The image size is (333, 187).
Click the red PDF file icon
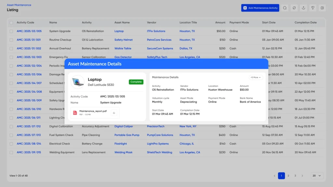pyautogui.click(x=75, y=113)
